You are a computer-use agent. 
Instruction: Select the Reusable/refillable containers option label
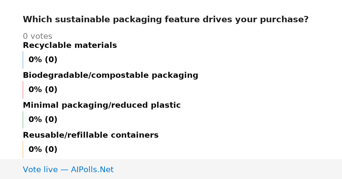point(91,135)
